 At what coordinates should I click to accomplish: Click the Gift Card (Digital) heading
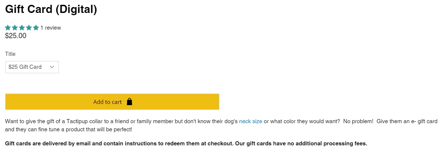pyautogui.click(x=51, y=9)
